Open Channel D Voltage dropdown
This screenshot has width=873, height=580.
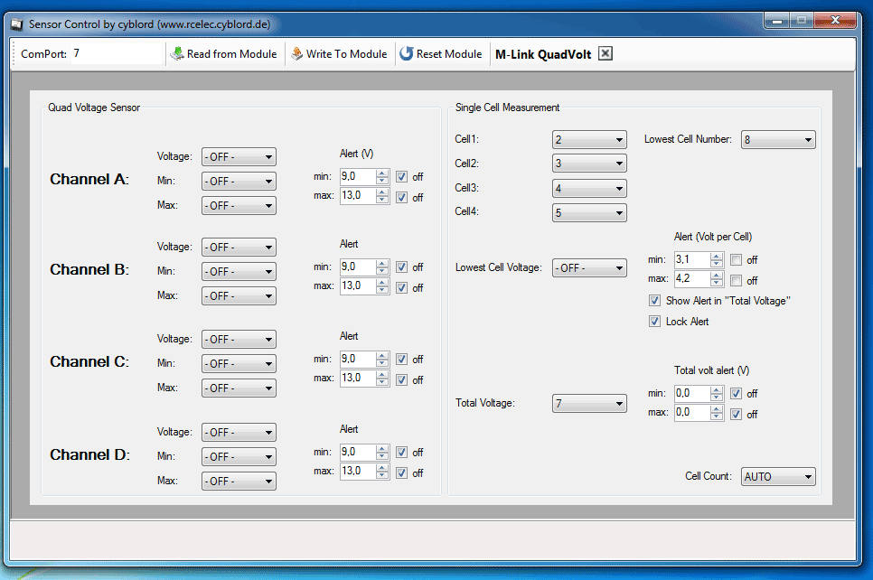(239, 433)
